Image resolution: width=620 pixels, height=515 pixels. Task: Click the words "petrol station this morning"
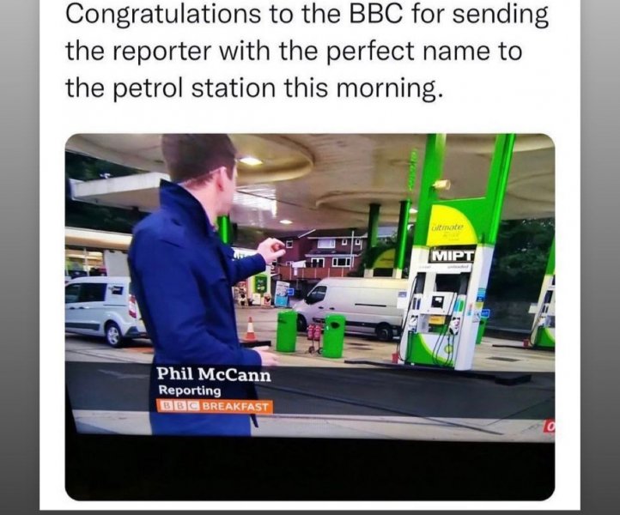click(x=275, y=88)
